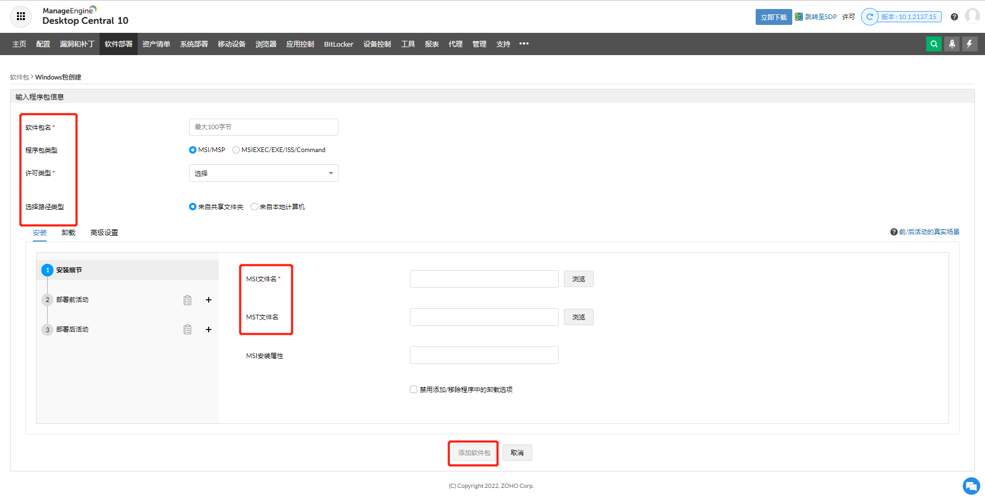Tick the 禁用添加/移除程序中的卸载选项 checkbox

click(414, 389)
